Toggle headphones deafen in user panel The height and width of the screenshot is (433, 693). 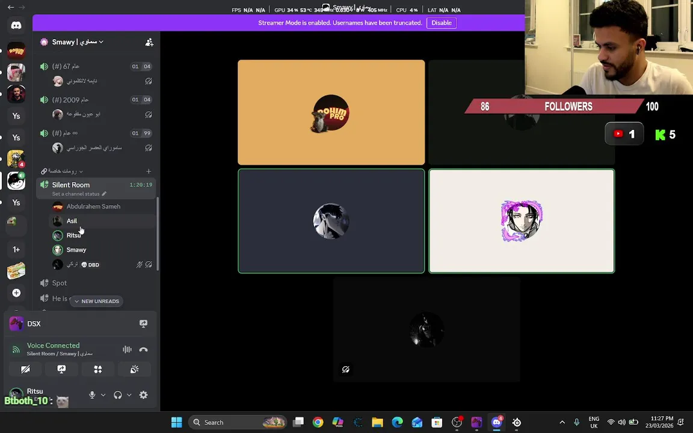coord(117,395)
